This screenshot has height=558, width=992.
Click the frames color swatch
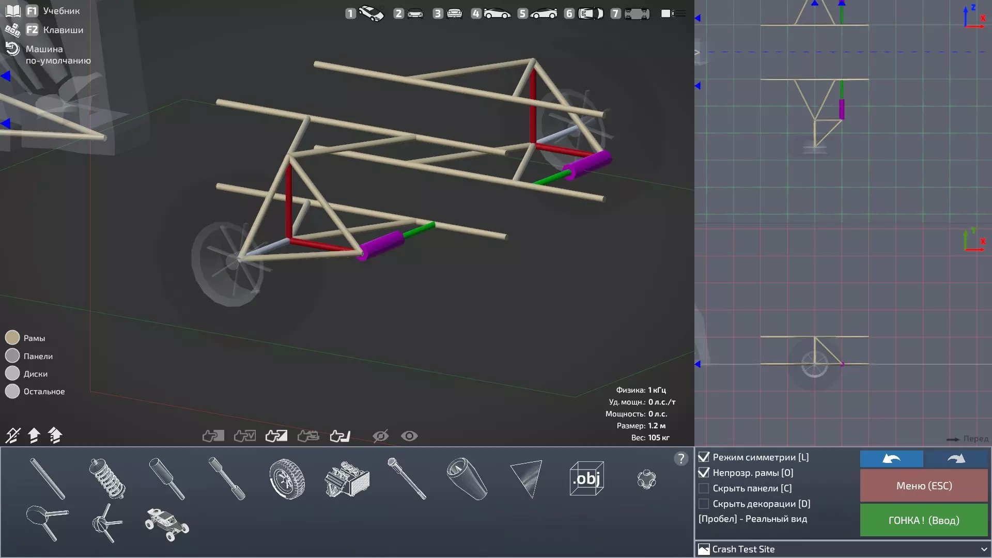[12, 338]
